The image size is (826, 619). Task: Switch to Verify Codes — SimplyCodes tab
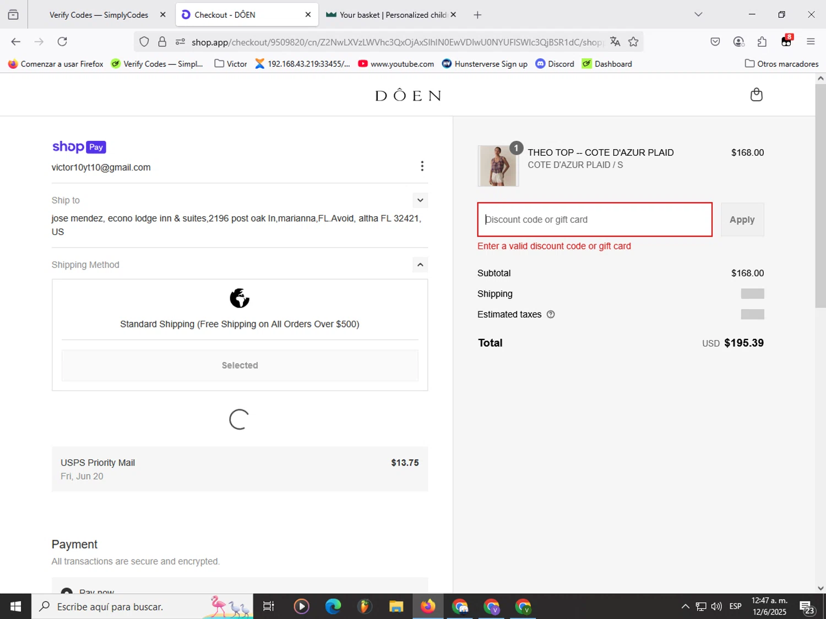(x=99, y=15)
